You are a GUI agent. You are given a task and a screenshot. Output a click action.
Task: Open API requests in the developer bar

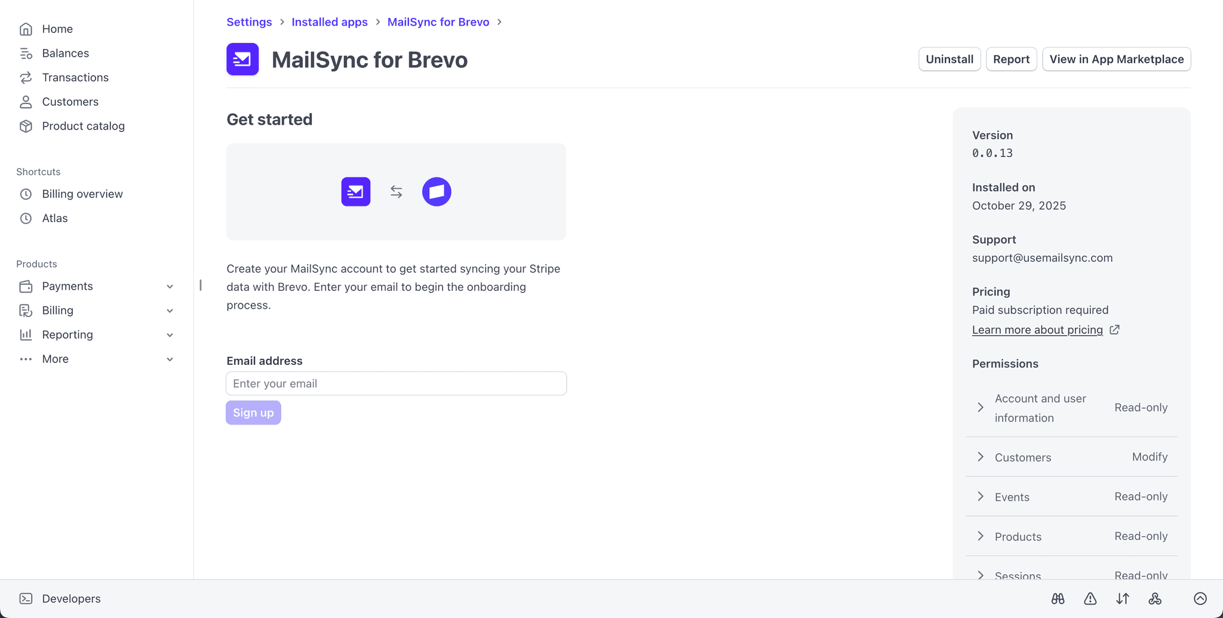pyautogui.click(x=1123, y=598)
